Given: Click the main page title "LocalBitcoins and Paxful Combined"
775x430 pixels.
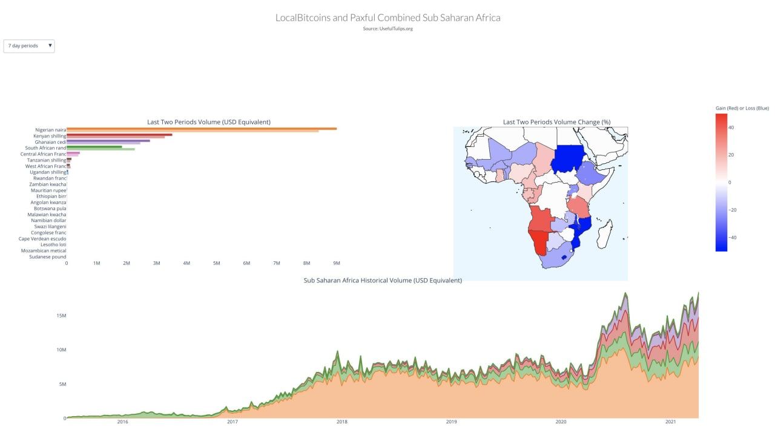Looking at the screenshot, I should 387,18.
